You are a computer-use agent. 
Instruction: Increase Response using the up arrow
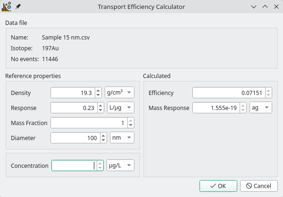(x=100, y=105)
